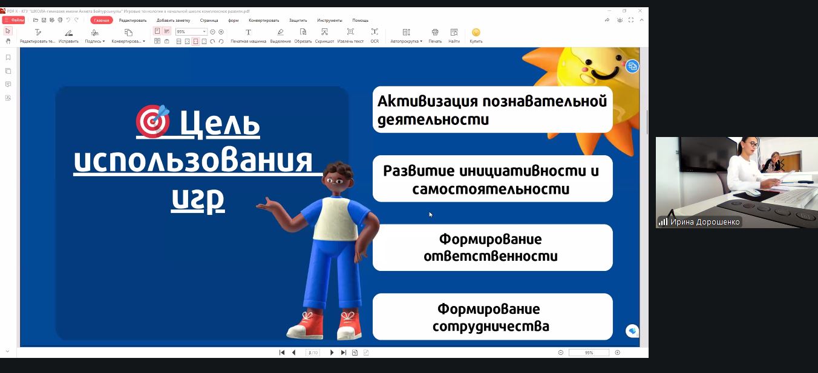Activate the Highlight (Выделение) tool
This screenshot has width=818, height=373.
pyautogui.click(x=280, y=35)
